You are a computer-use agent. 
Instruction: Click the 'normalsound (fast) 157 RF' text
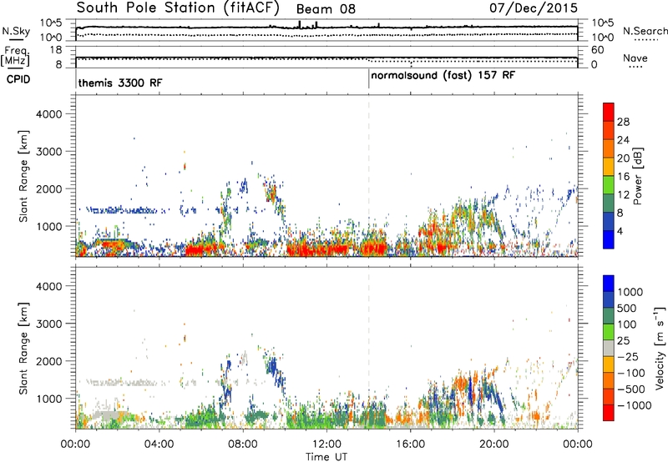click(x=443, y=76)
